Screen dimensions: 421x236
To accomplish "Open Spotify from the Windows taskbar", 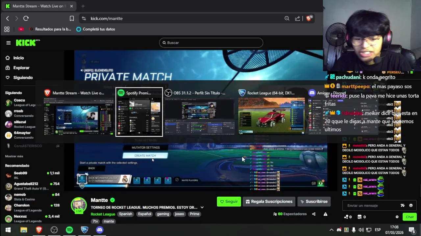I will (69, 230).
